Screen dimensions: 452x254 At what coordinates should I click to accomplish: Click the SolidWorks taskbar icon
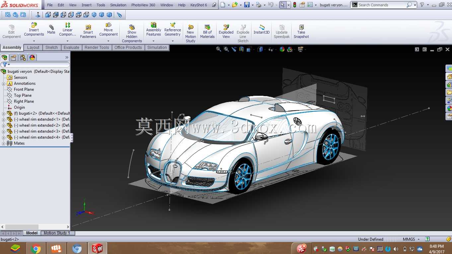[97, 248]
